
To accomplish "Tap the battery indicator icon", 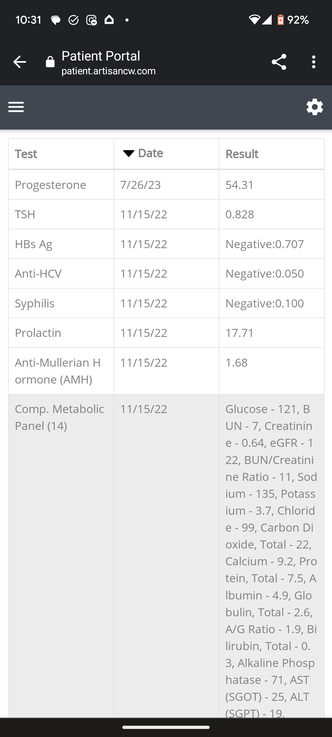I will point(280,20).
